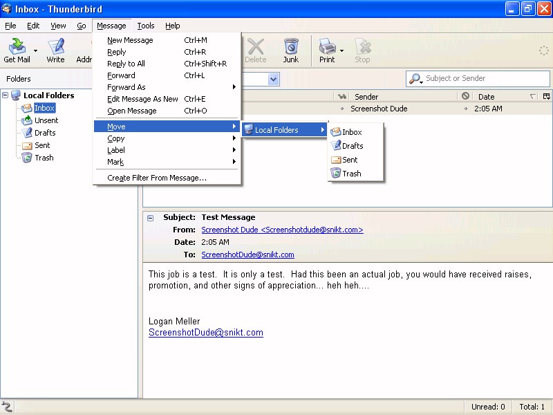The width and height of the screenshot is (553, 415).
Task: Click the Total: 1 status bar text
Action: point(532,407)
